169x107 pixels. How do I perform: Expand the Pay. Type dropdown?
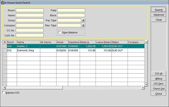[x=83, y=20]
